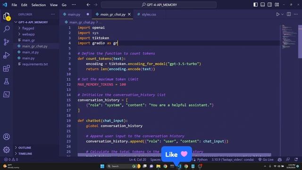Click the unsaved dot on main.py tab

(88, 14)
